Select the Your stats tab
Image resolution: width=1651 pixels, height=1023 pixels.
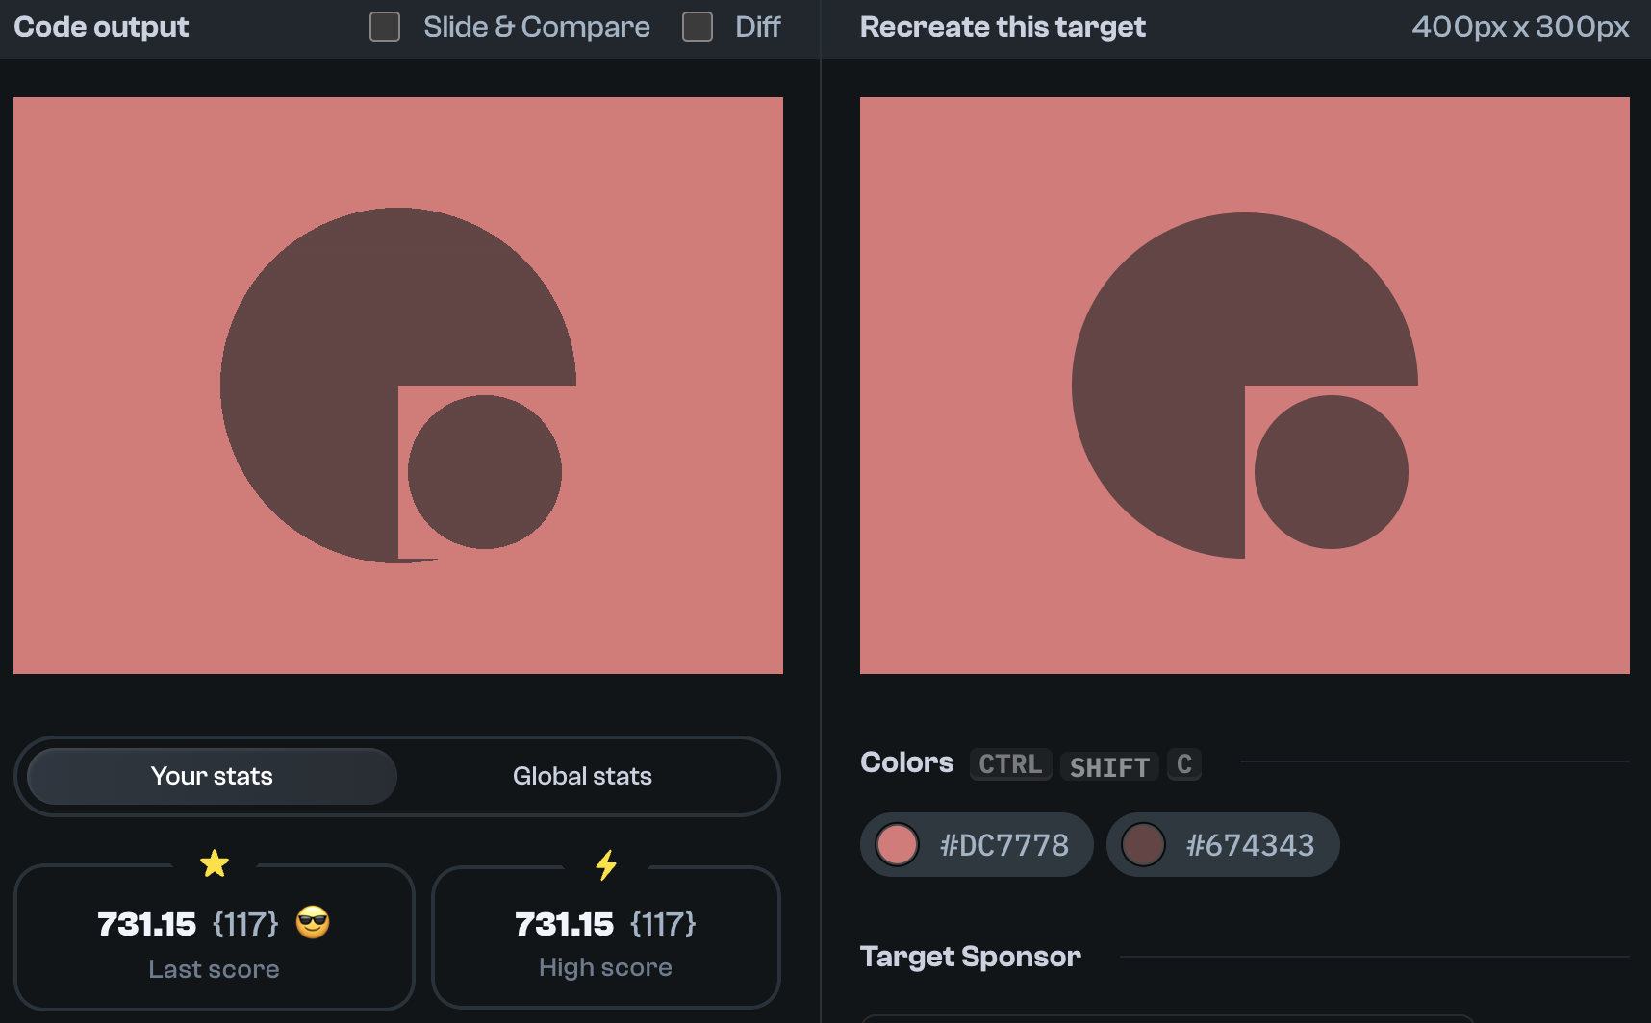coord(211,776)
